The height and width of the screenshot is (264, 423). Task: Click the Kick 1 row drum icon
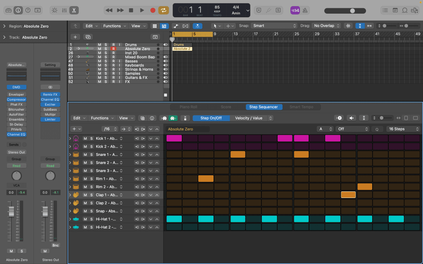76,139
